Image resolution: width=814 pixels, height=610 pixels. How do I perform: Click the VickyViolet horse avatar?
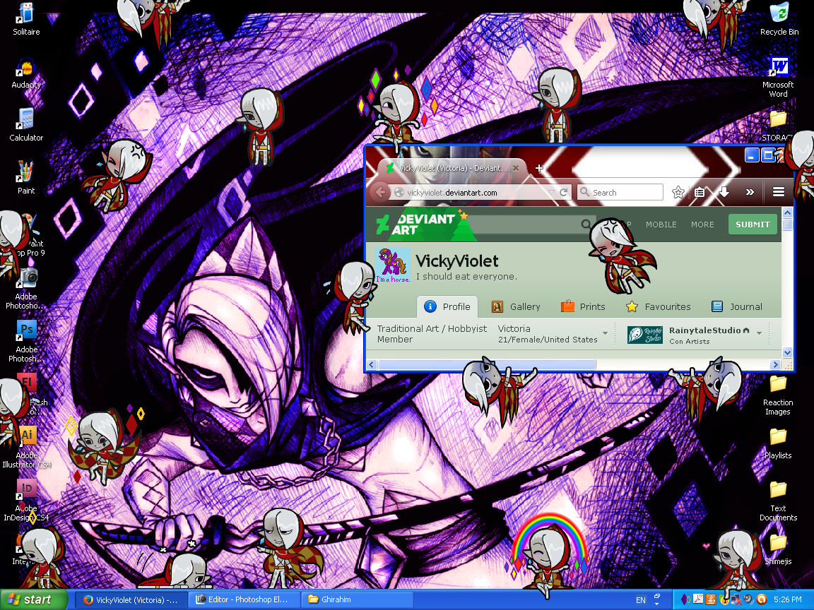coord(393,265)
